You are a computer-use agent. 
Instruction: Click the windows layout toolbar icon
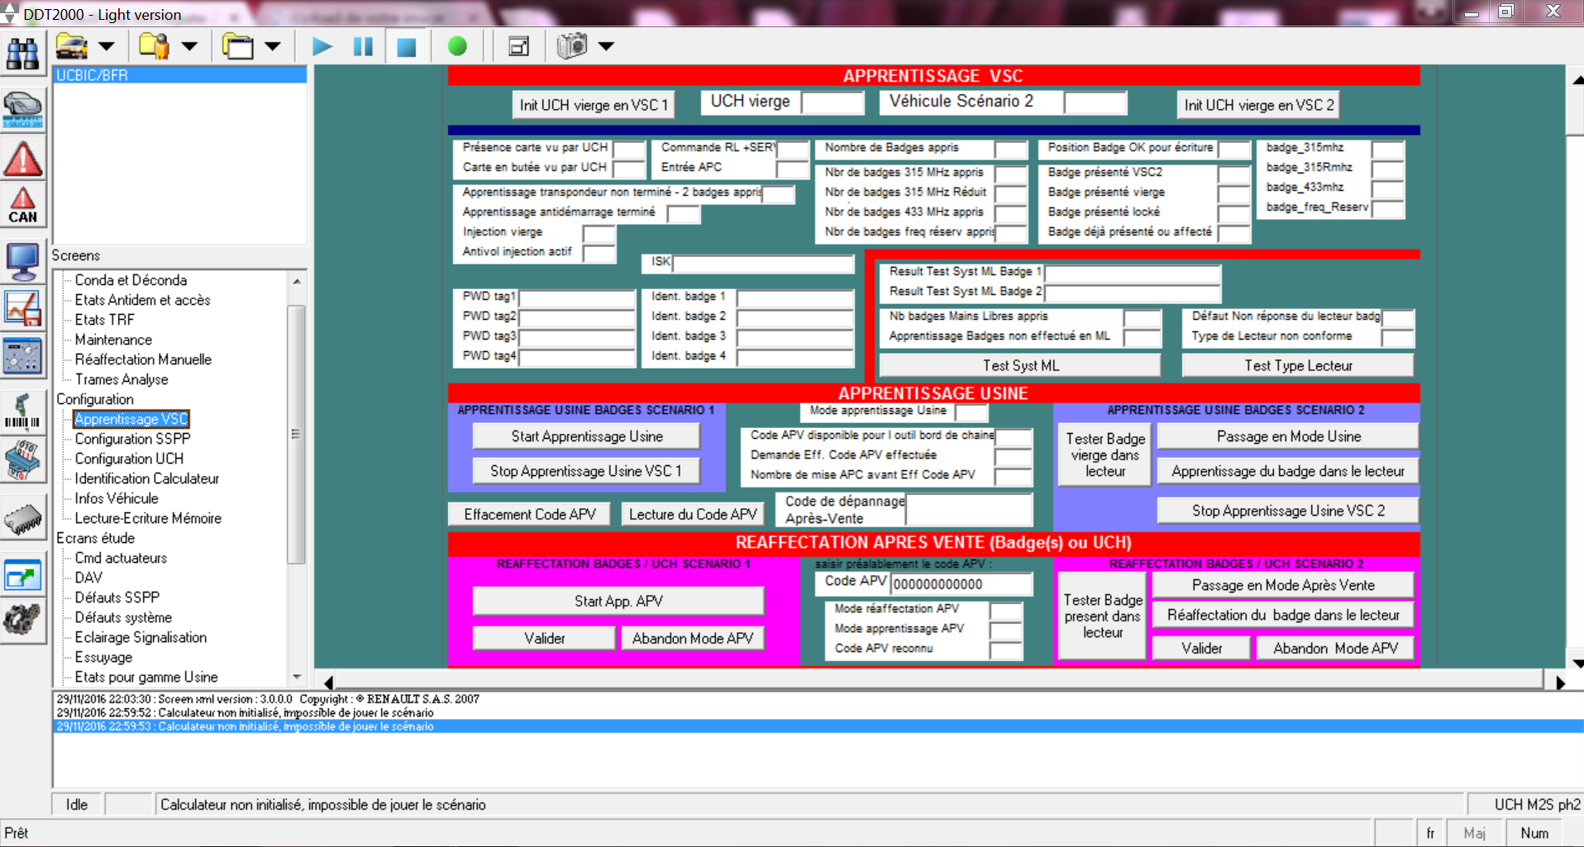[238, 46]
